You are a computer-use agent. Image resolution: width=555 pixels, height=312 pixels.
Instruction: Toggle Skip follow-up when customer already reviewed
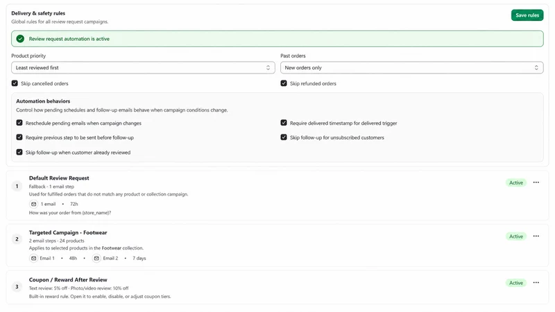tap(19, 152)
